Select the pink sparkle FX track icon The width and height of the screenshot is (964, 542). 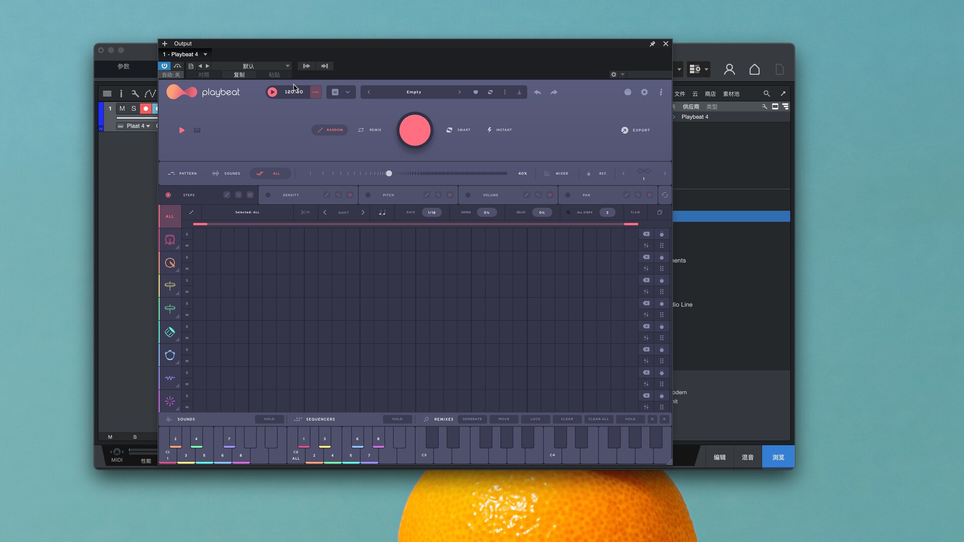170,401
